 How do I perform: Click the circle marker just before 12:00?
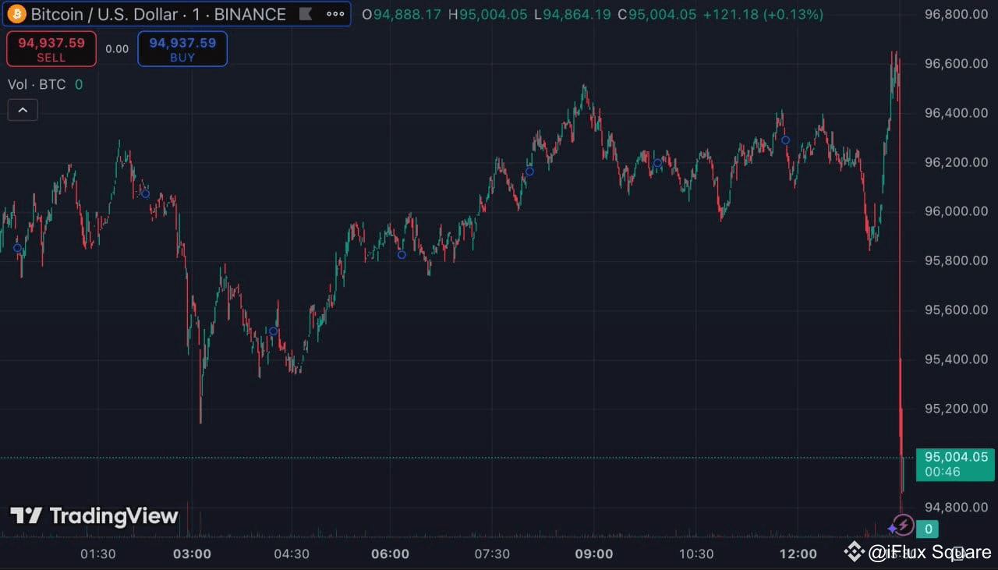point(785,140)
